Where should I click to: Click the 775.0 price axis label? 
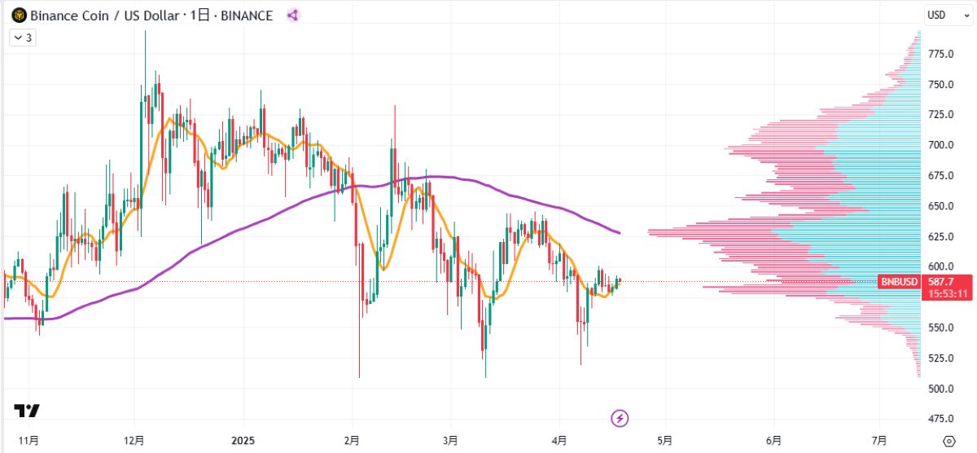[x=941, y=54]
